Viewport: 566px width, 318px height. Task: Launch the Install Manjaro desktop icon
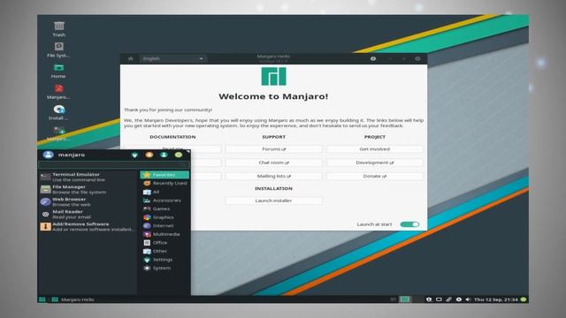point(58,112)
